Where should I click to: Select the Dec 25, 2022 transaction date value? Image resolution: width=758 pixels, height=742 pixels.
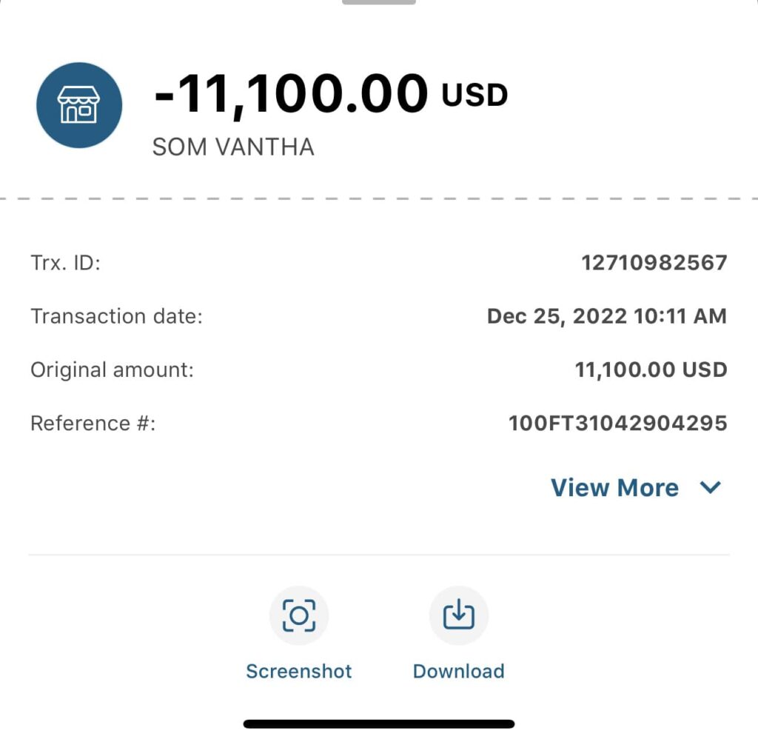click(606, 316)
